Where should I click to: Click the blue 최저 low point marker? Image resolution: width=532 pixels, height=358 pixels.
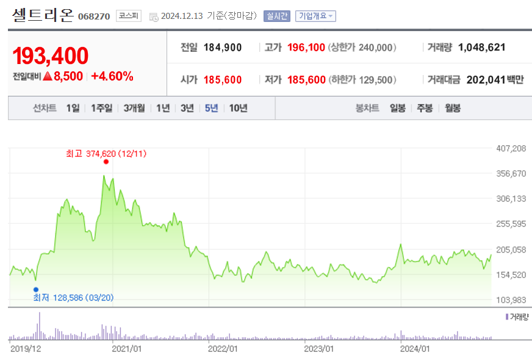pos(36,290)
